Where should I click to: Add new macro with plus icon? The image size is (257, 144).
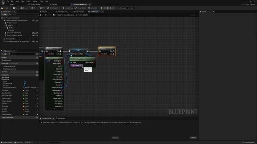pyautogui.click(x=37, y=72)
